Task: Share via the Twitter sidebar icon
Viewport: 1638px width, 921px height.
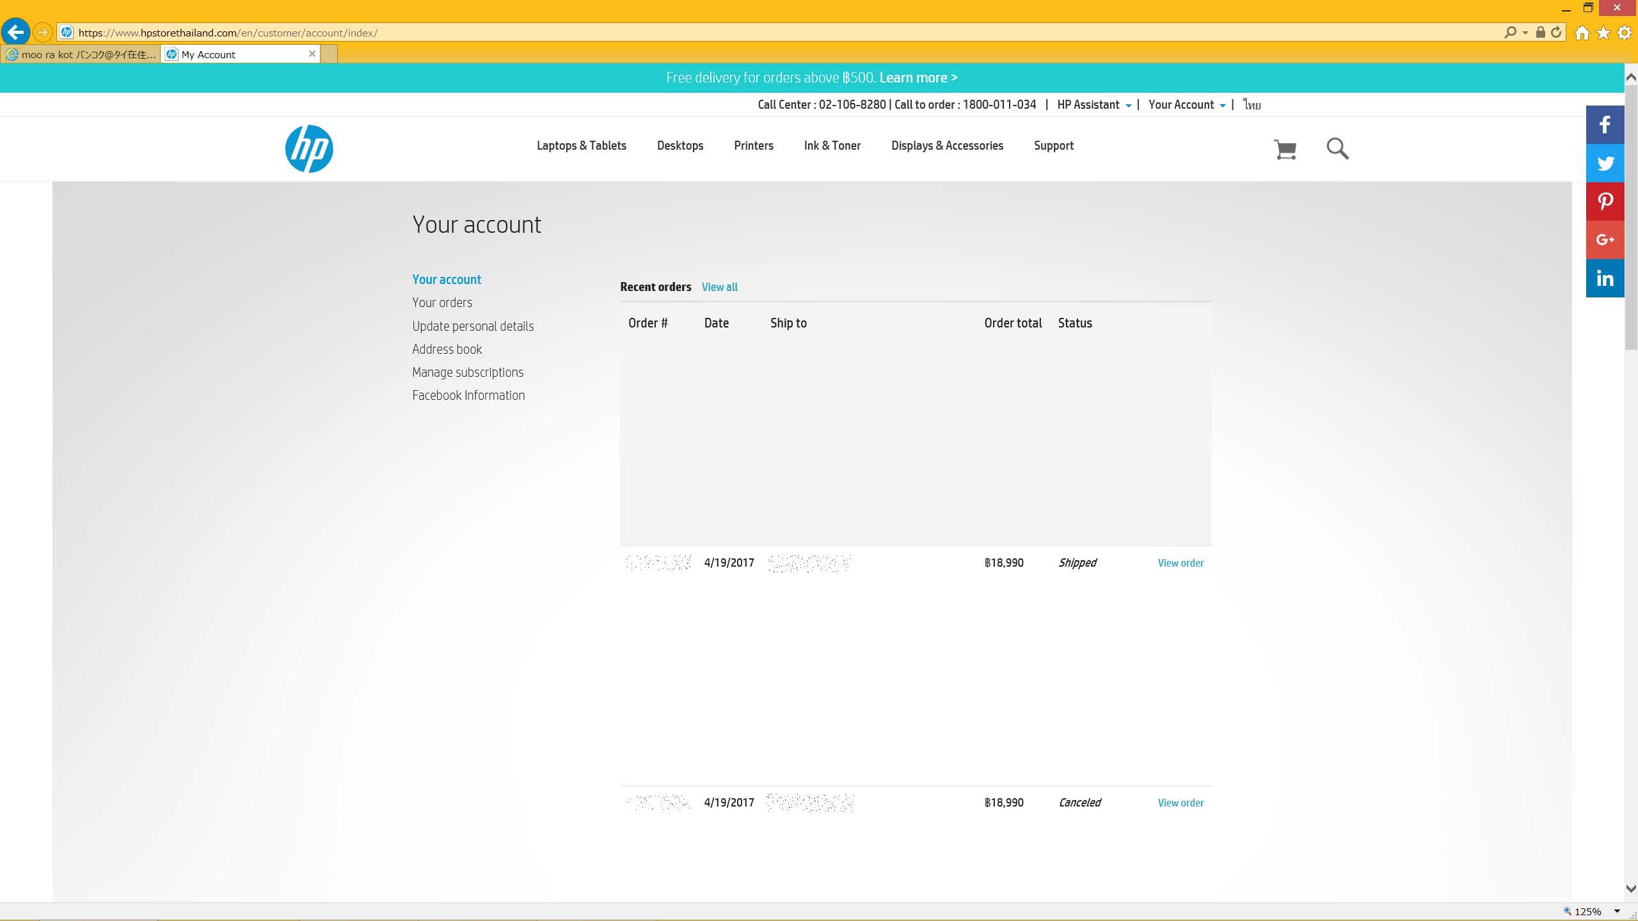Action: [1605, 163]
